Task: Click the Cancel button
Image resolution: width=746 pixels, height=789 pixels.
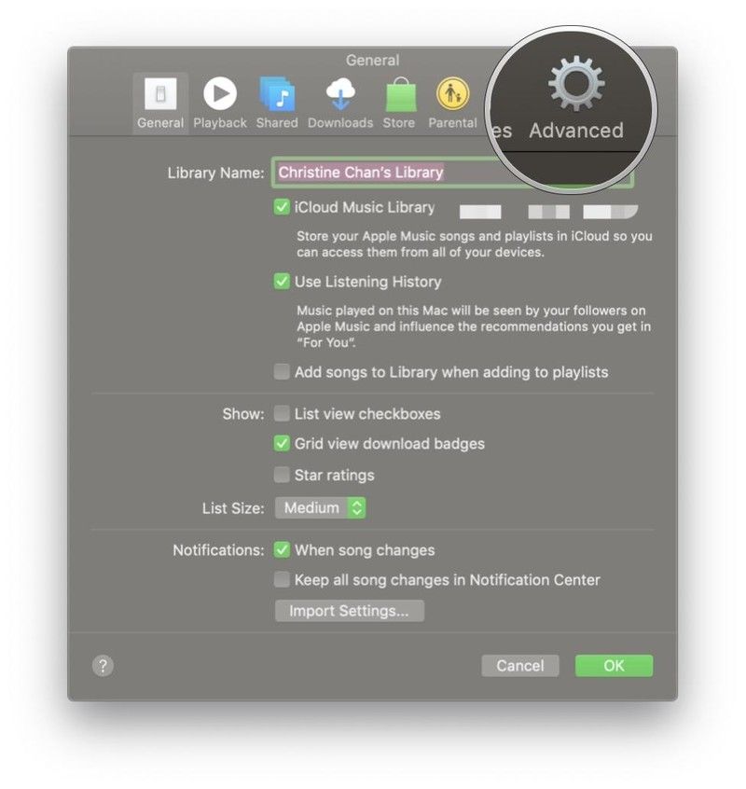Action: [520, 666]
